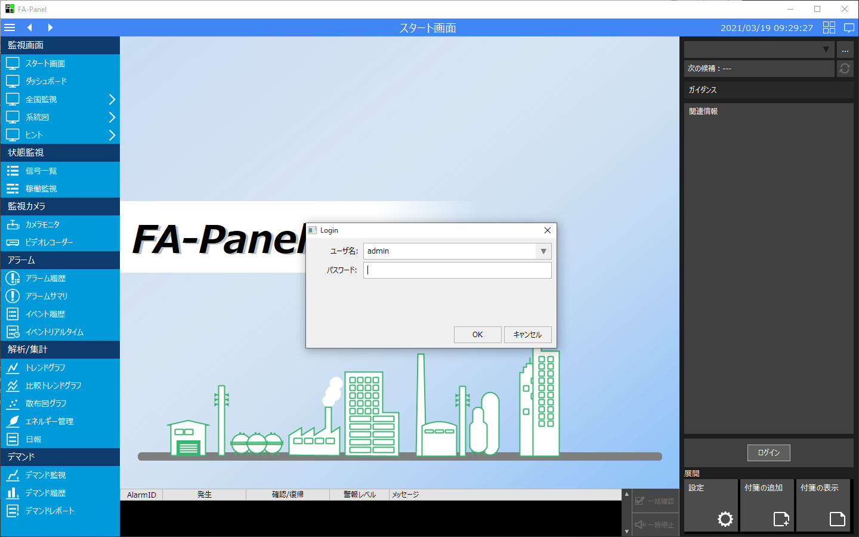859x537 pixels.
Task: Focus the パスワード input field
Action: pos(458,270)
